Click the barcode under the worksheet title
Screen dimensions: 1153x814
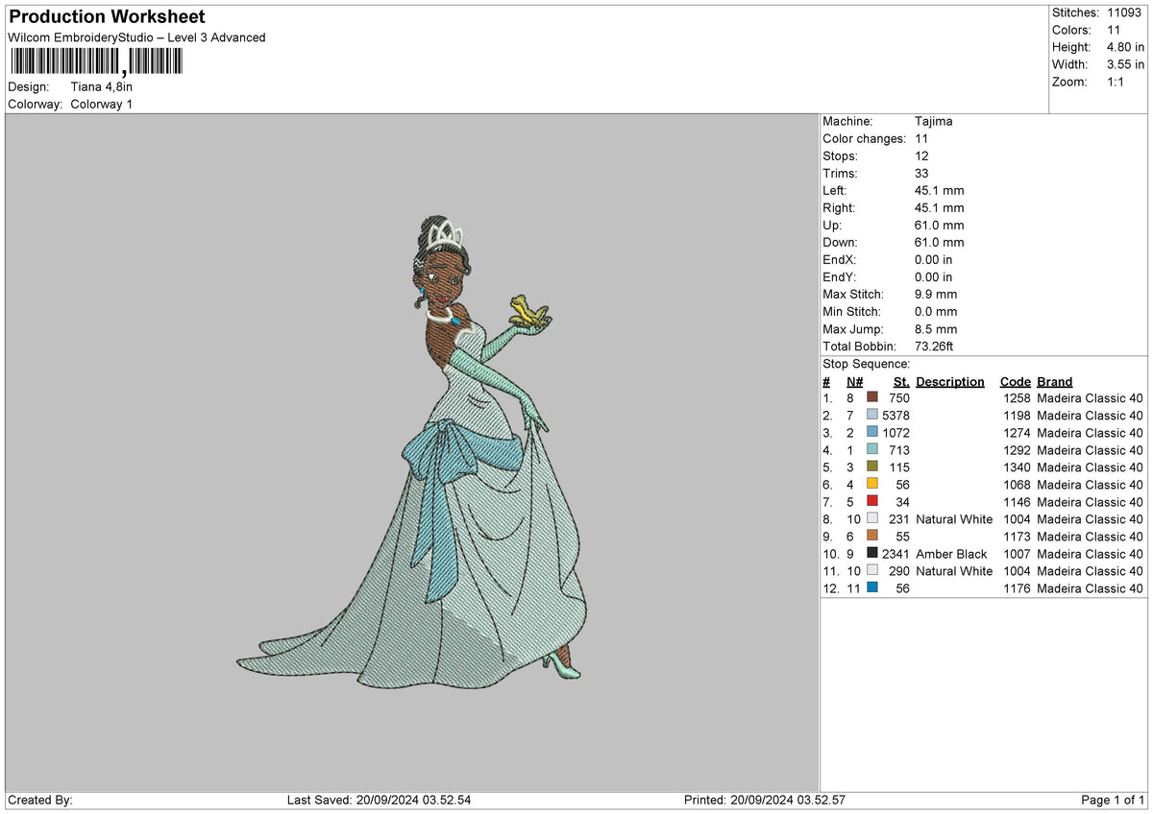click(x=96, y=62)
